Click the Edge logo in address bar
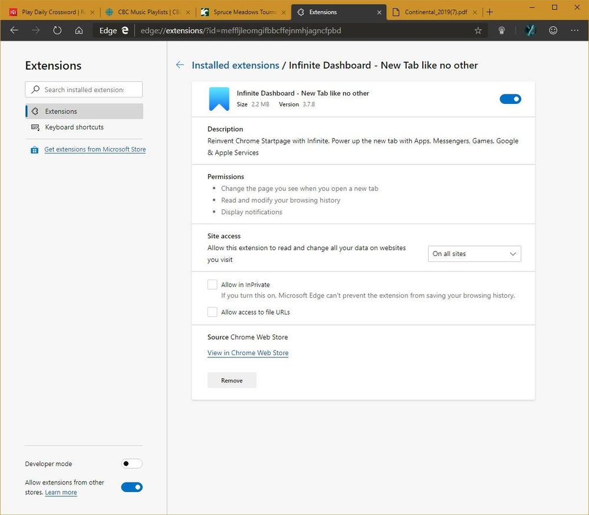This screenshot has width=589, height=515. 125,31
